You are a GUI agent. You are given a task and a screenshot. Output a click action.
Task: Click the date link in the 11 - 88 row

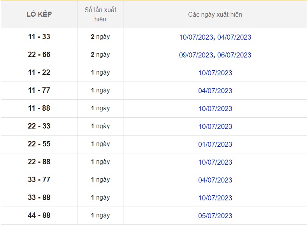coord(215,109)
